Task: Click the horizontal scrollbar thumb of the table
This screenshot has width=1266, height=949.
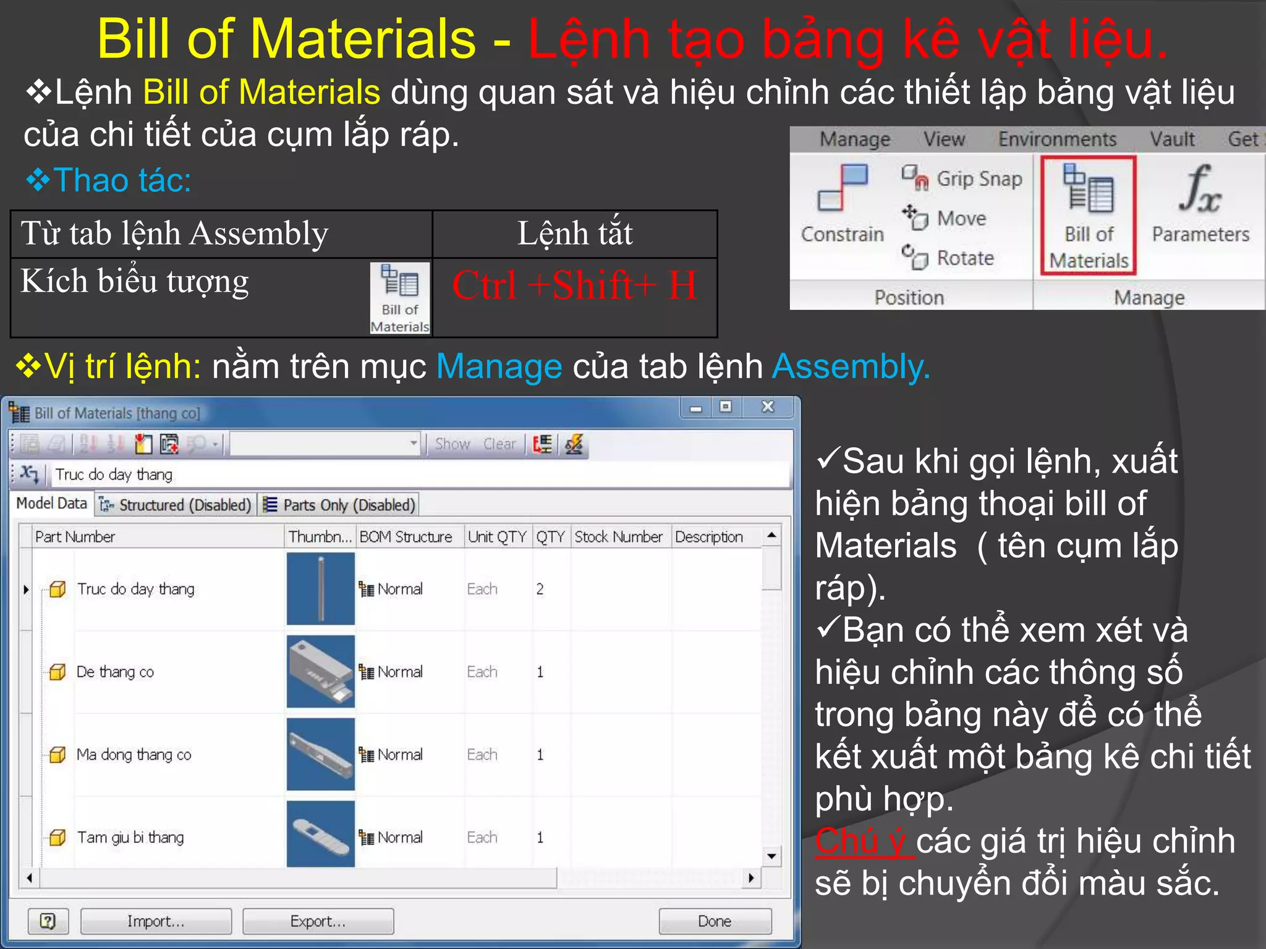Action: pos(299,878)
